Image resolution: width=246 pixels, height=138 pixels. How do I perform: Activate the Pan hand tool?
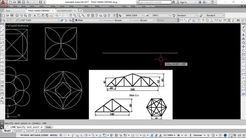[x=71, y=15]
